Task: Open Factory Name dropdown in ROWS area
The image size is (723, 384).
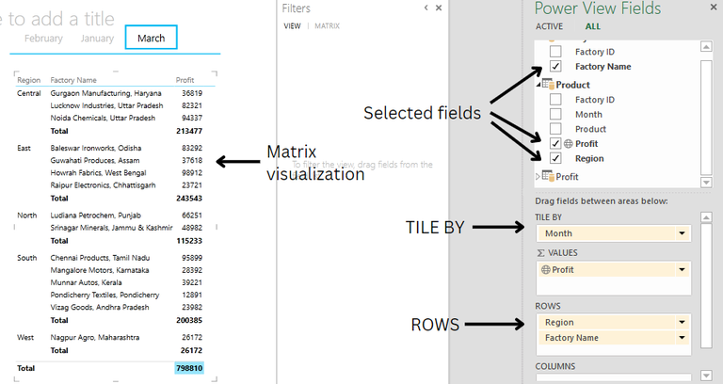Action: pos(682,338)
